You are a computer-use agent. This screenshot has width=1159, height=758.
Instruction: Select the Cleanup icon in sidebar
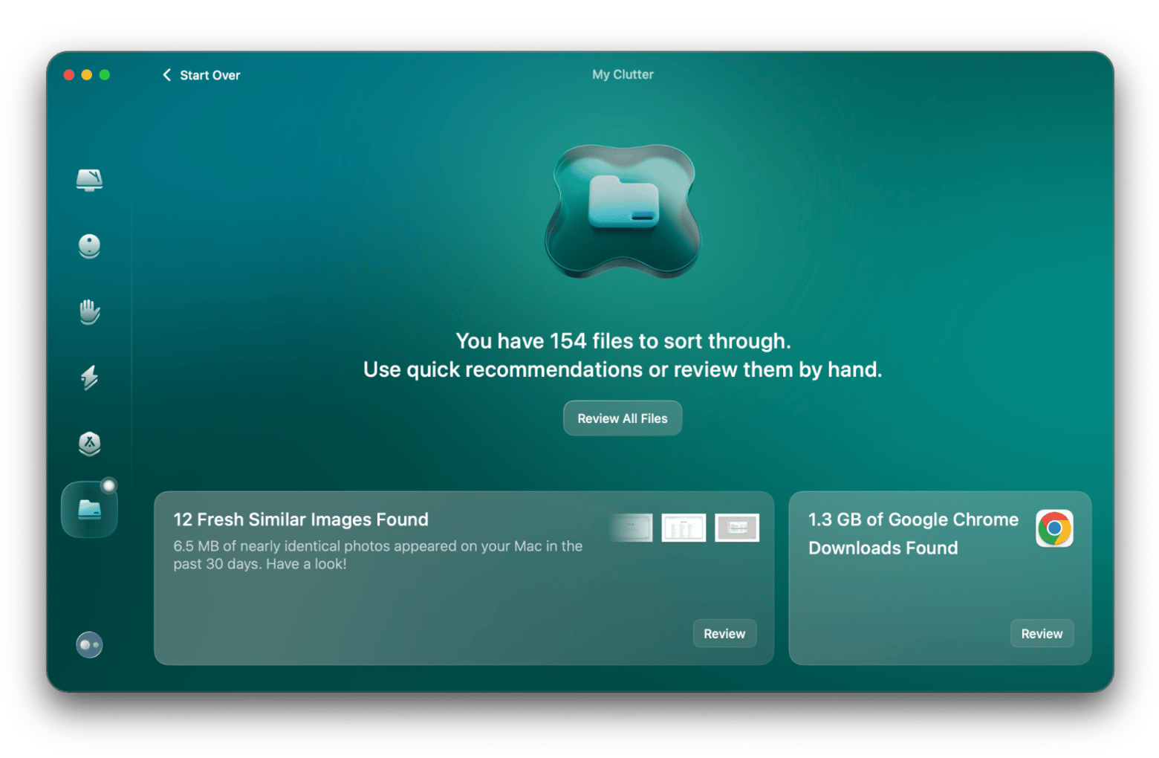point(89,245)
